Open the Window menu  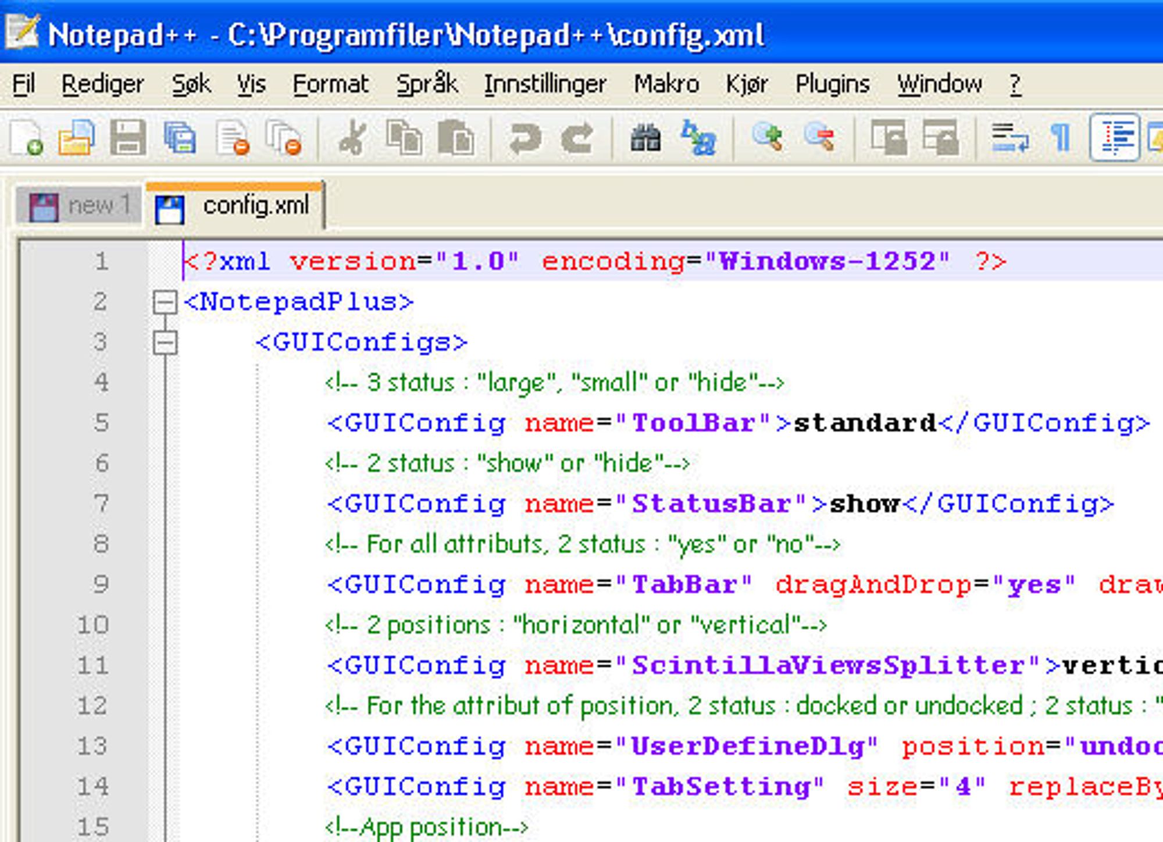coord(940,85)
